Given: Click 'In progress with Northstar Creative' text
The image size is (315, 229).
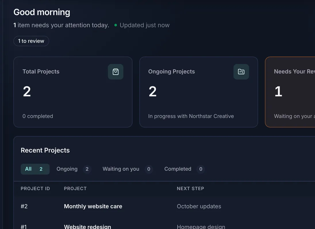Looking at the screenshot, I should tap(191, 116).
